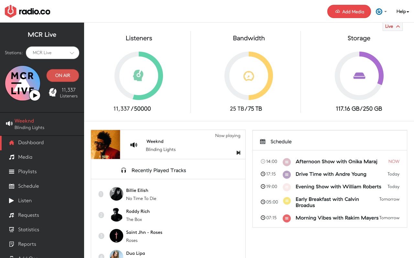Open Morning Vibes with Rakim Mayers
This screenshot has width=414, height=258.
(x=337, y=218)
